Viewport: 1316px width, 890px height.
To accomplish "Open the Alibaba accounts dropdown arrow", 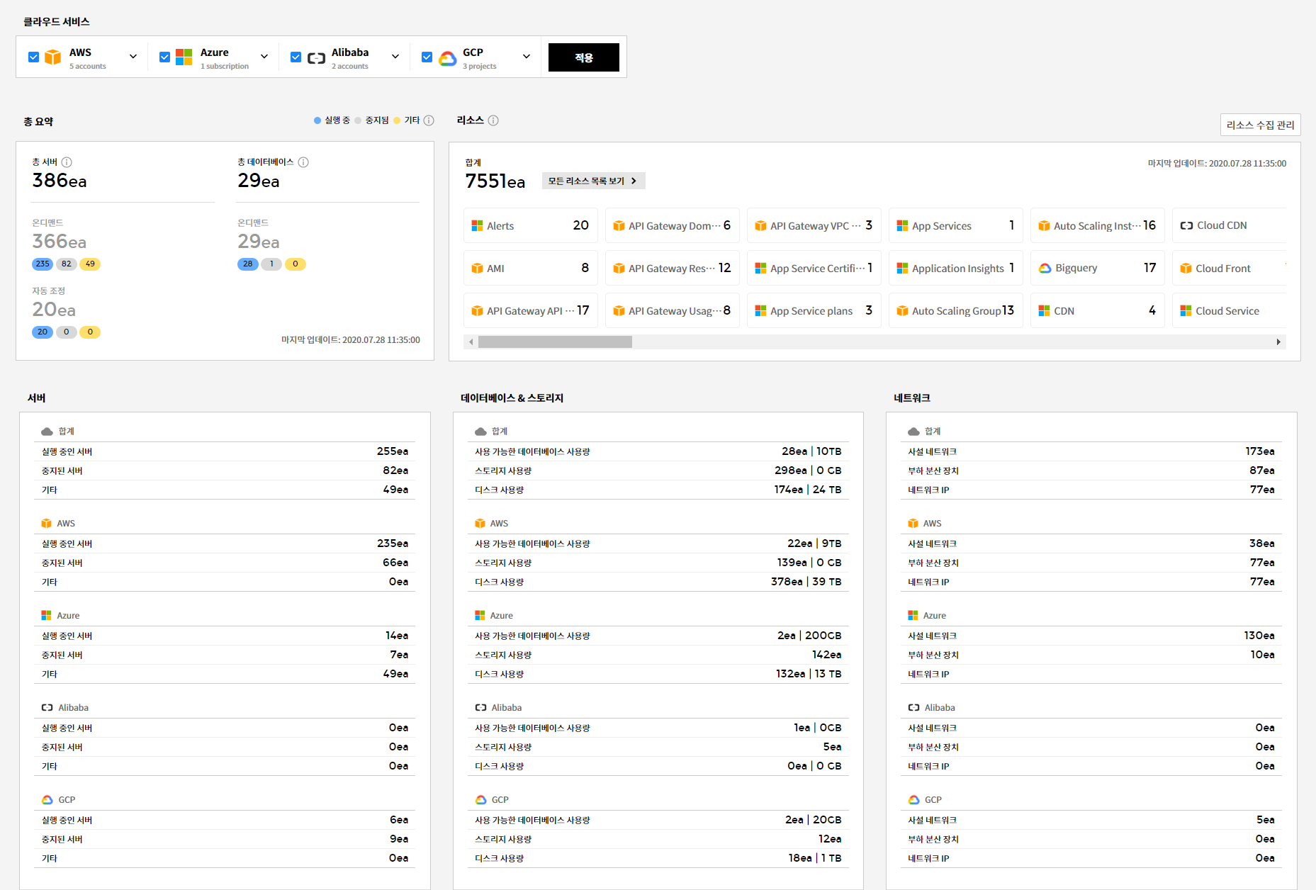I will coord(395,57).
